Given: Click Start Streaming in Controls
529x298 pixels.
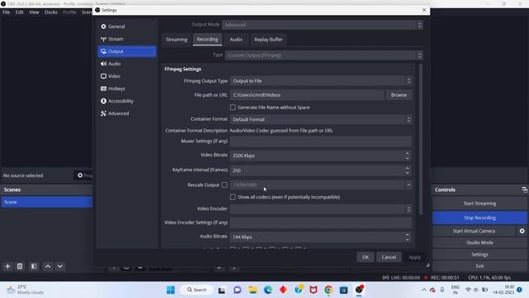Looking at the screenshot, I should coord(479,204).
